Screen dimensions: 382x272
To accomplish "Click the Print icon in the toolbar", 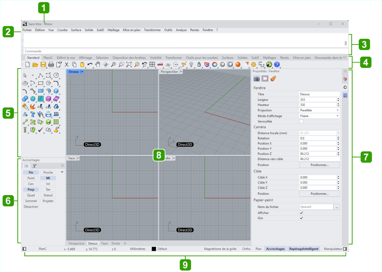I will [x=51, y=64].
